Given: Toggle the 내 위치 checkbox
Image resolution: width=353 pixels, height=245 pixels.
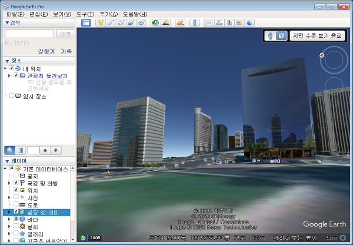Looking at the screenshot, I should [x=12, y=68].
